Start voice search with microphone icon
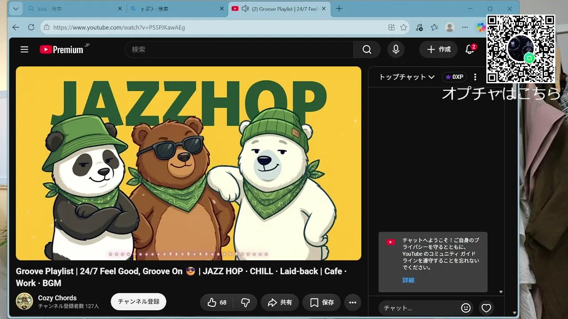Viewport: 568px width, 319px height. click(396, 50)
